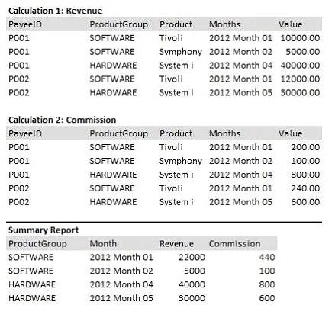This screenshot has height=321, width=335.
Task: Select the Months header in Commission table
Action: [224, 133]
